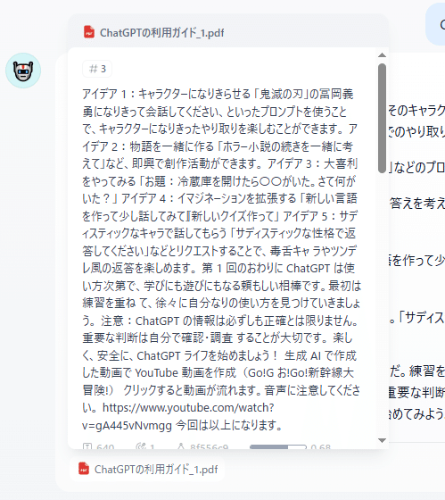445x500 pixels.
Task: Open ChatGPTの利用ガイド_1.pdf title in popup header
Action: [x=161, y=32]
